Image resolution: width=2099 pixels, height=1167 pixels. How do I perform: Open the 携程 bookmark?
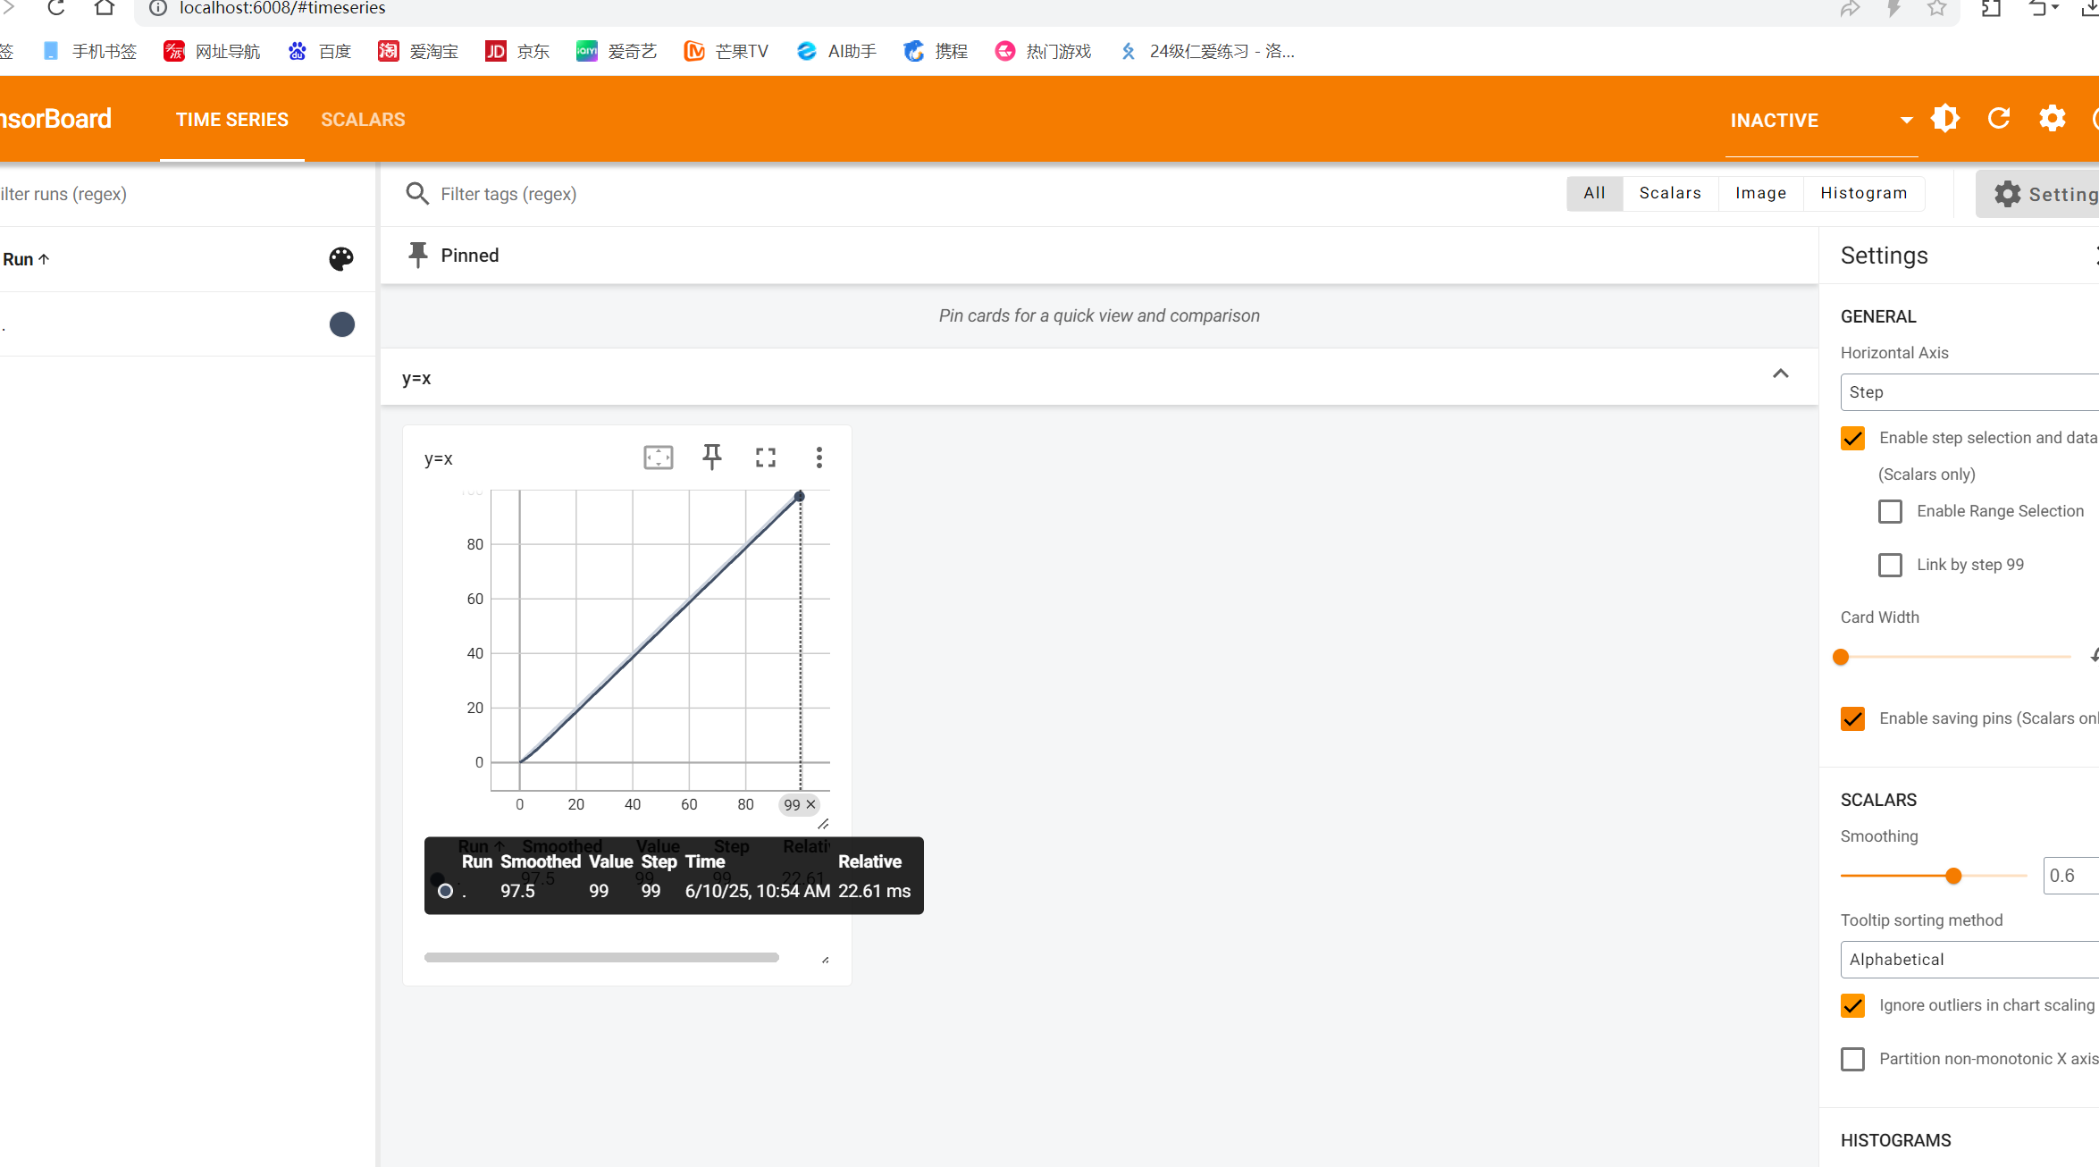(936, 51)
